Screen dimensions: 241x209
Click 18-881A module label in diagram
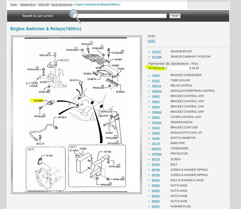tap(92, 79)
